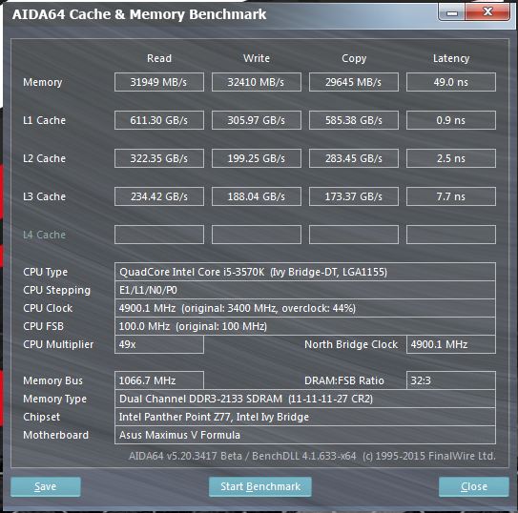Click the Close button at bottom
Screen dimensions: 518x513
coord(474,486)
